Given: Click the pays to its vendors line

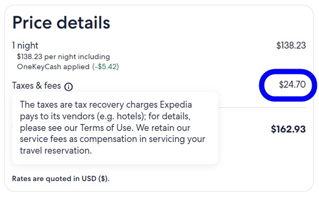Looking at the screenshot, I should [105, 116].
